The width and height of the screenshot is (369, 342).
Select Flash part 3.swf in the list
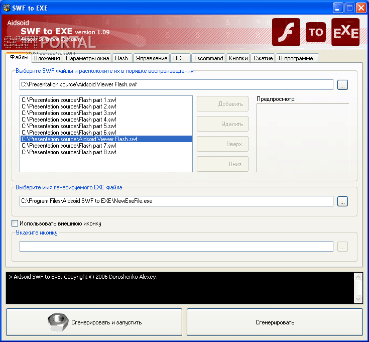[x=106, y=113]
